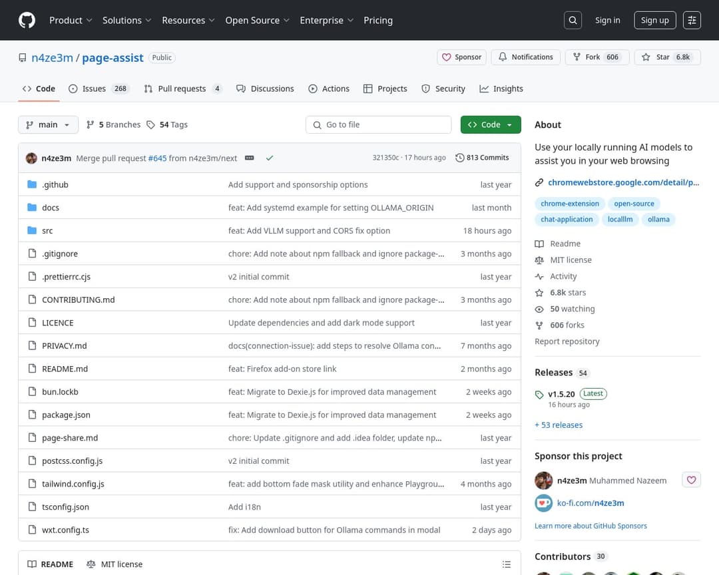Click the link icon beside chromewebstore URL

tap(539, 182)
